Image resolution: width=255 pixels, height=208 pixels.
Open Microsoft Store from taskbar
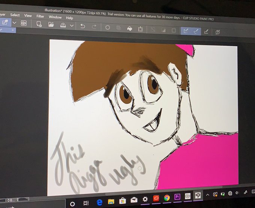point(123,201)
